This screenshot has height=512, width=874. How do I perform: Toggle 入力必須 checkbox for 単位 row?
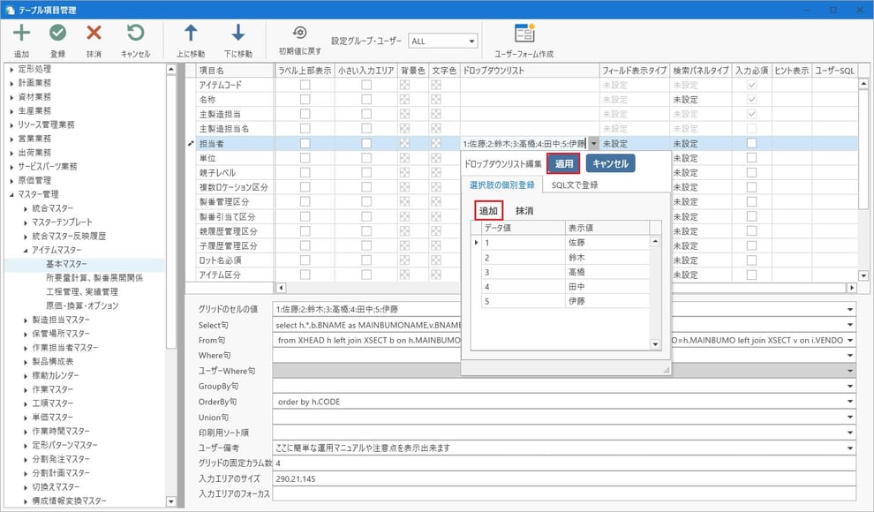tap(752, 157)
